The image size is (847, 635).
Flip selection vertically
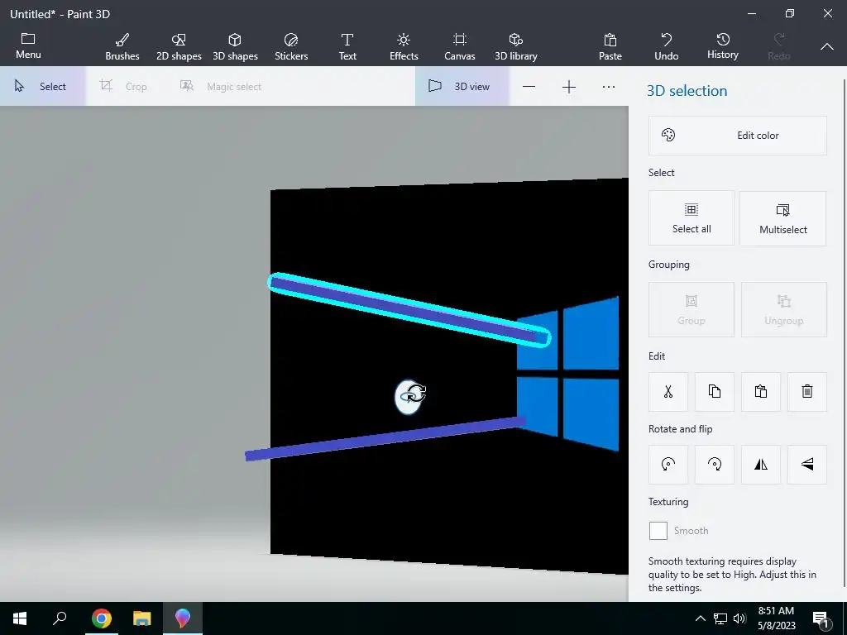(x=807, y=465)
